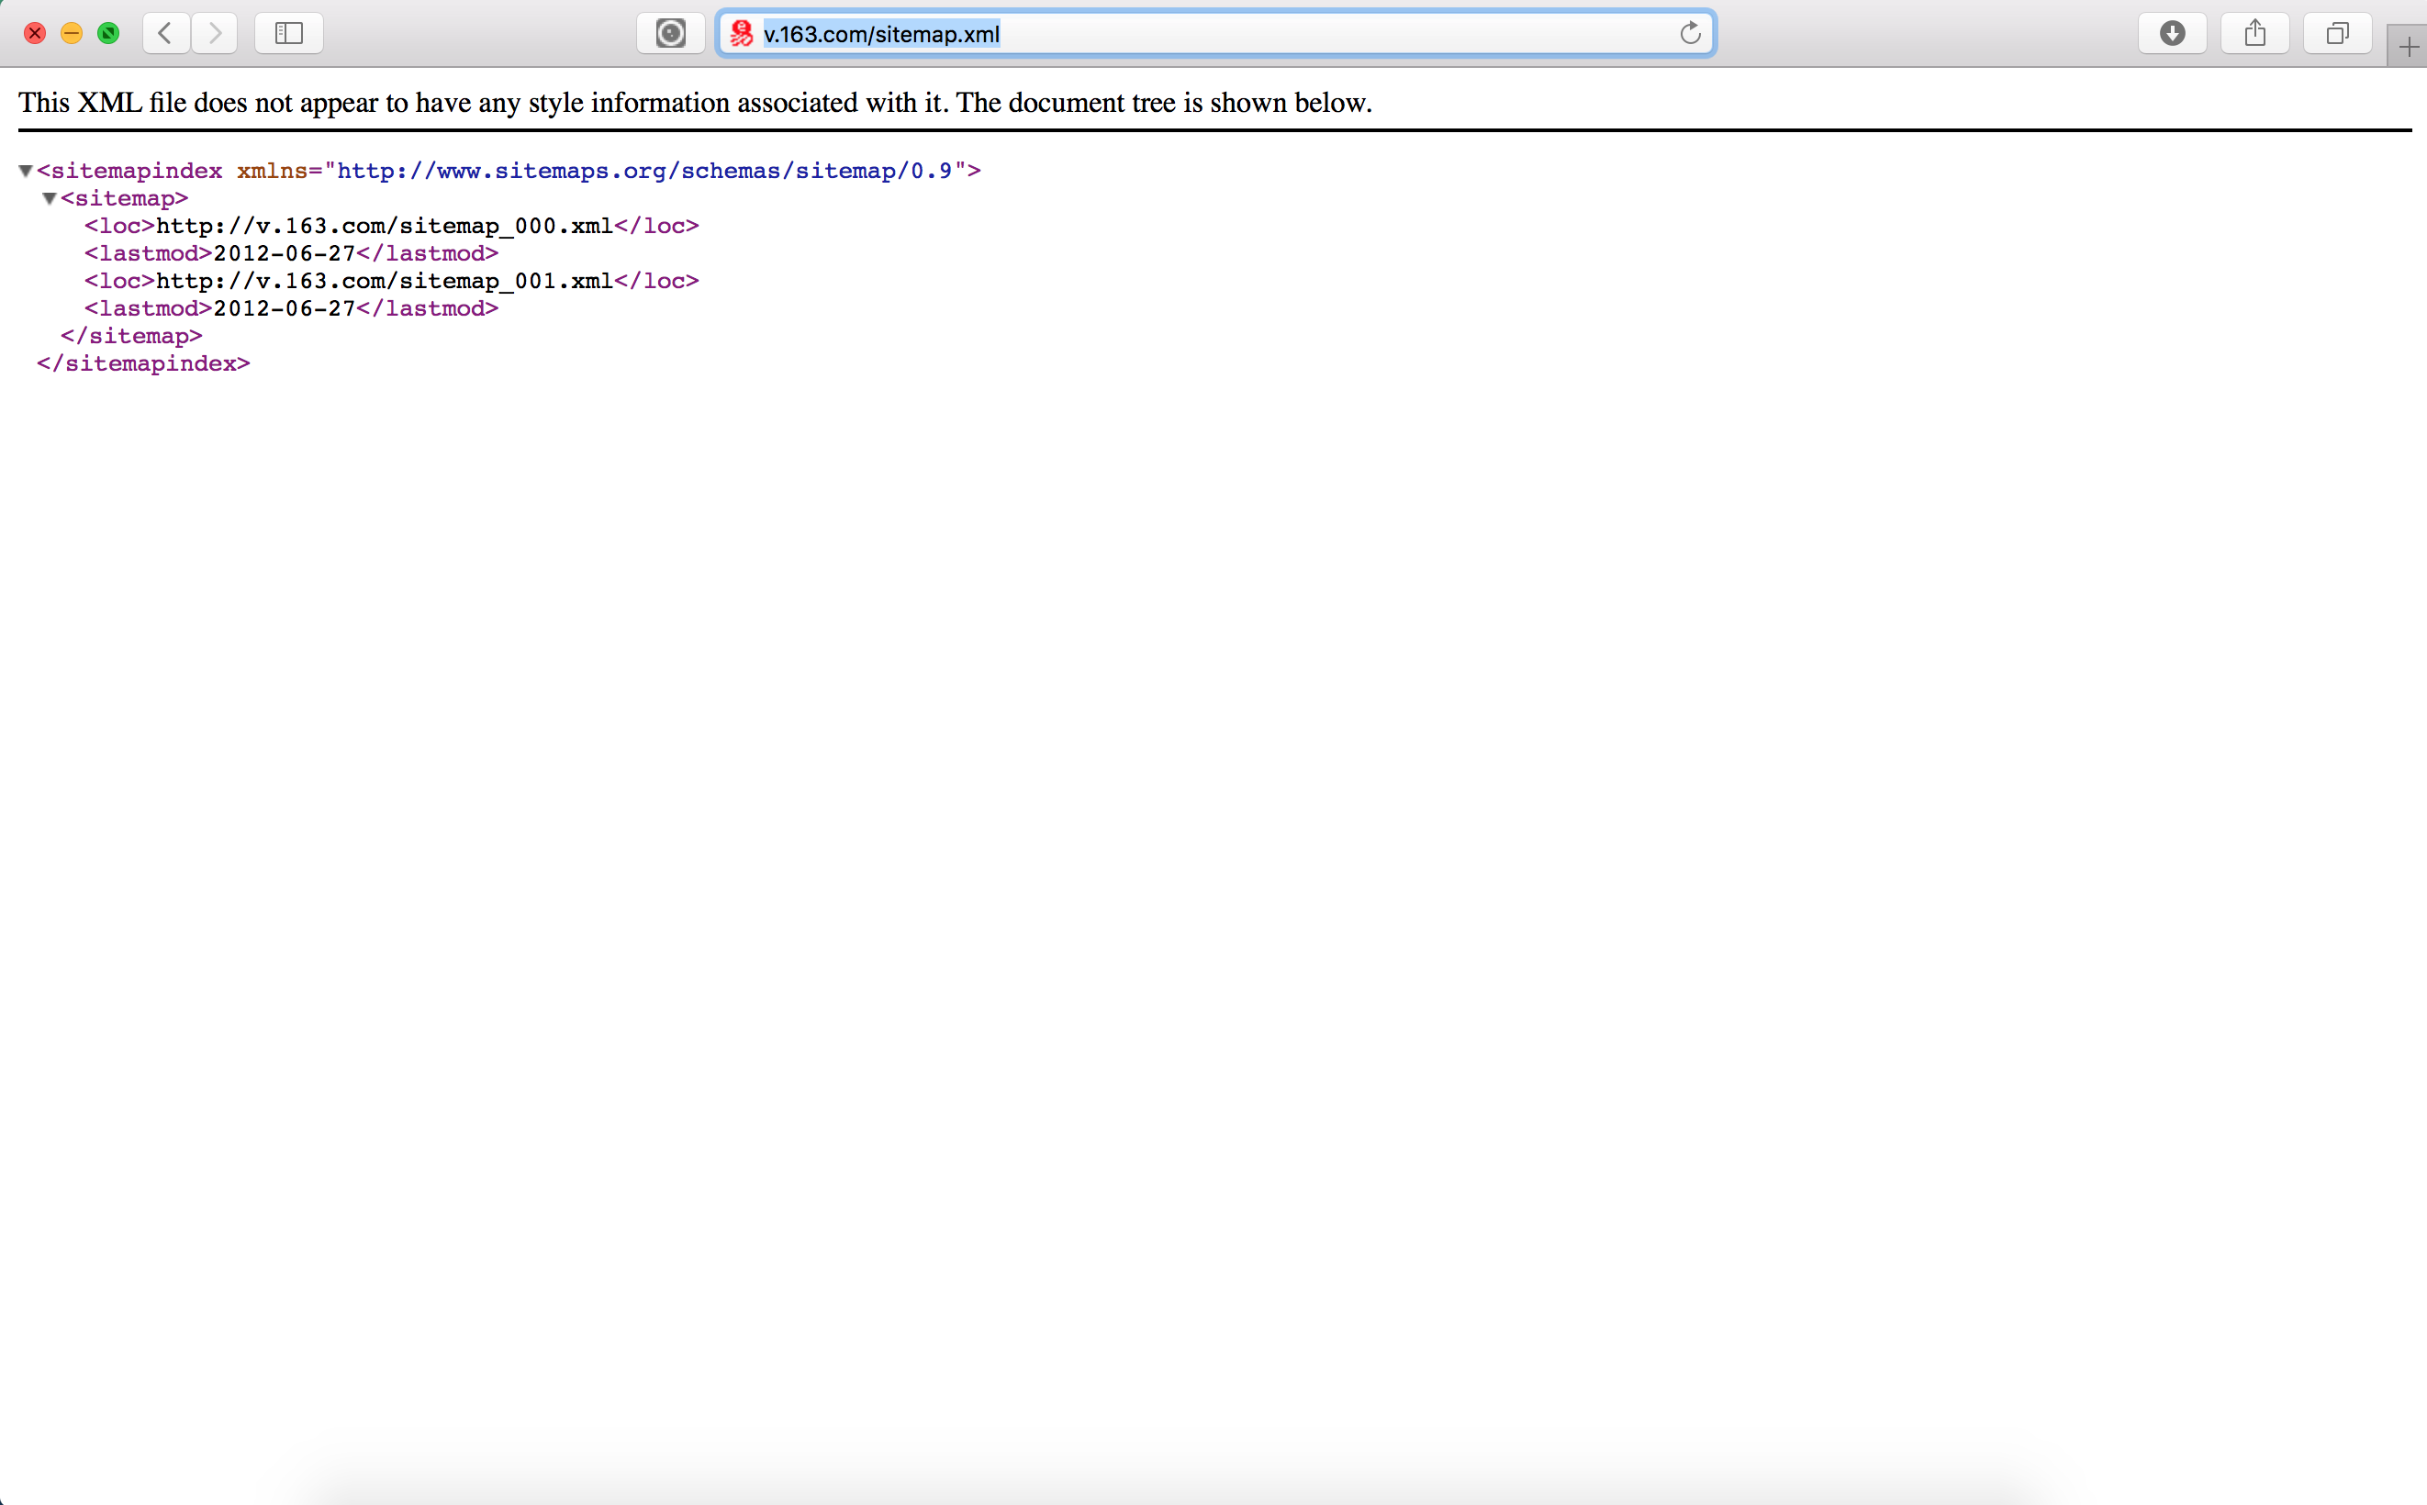This screenshot has height=1505, width=2427.
Task: Toggle the sidebar panel button
Action: coord(289,34)
